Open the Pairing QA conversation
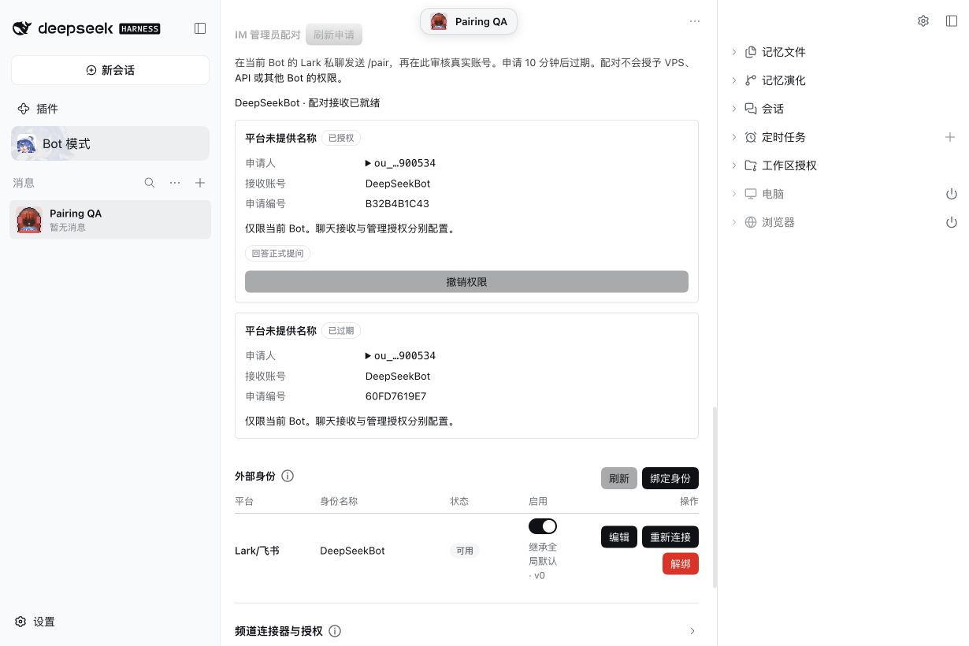This screenshot has height=646, width=969. [110, 220]
